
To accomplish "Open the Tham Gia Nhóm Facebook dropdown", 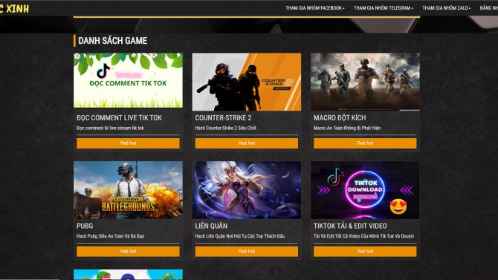I will [314, 8].
